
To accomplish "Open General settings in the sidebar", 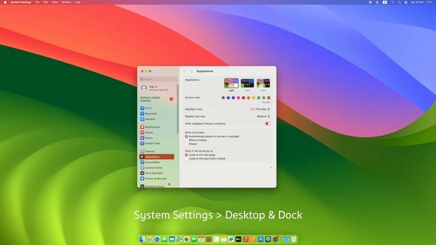I will [x=157, y=151].
